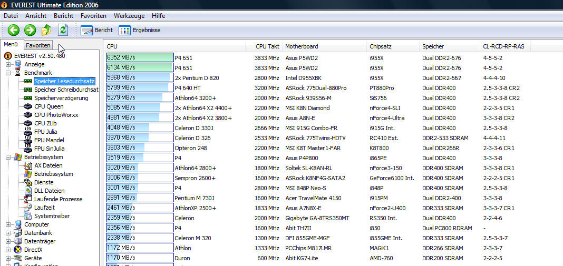The width and height of the screenshot is (563, 266).
Task: Open the Bericht report toolbar button
Action: (x=96, y=30)
